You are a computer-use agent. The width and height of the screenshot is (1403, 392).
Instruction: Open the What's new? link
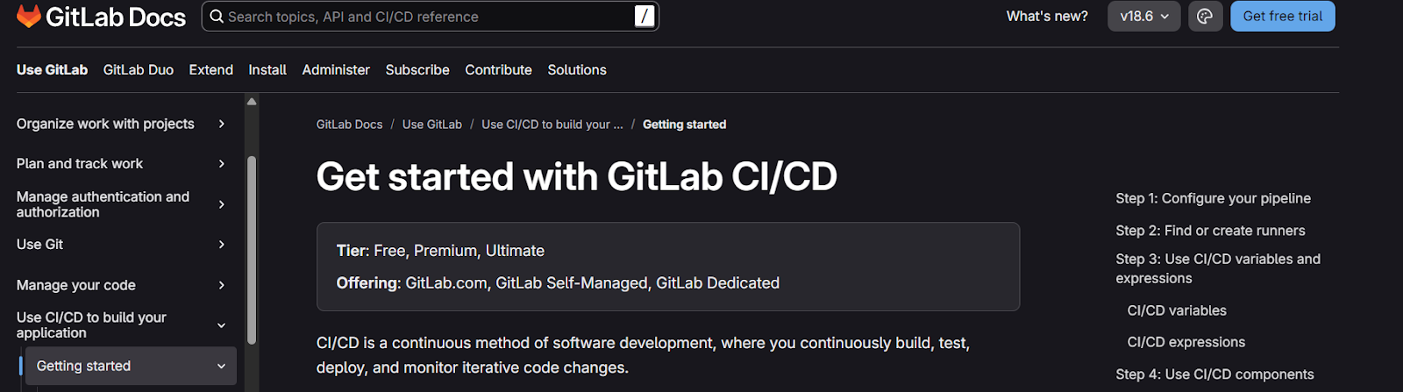point(1047,16)
